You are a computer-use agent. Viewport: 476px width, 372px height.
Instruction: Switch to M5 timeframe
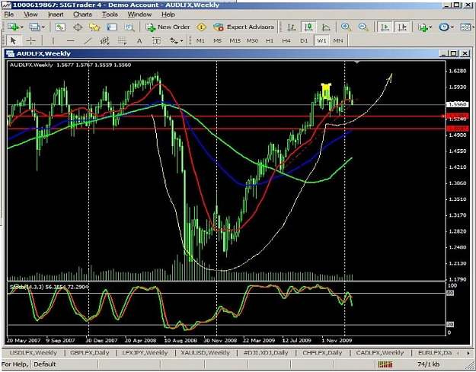tap(217, 40)
